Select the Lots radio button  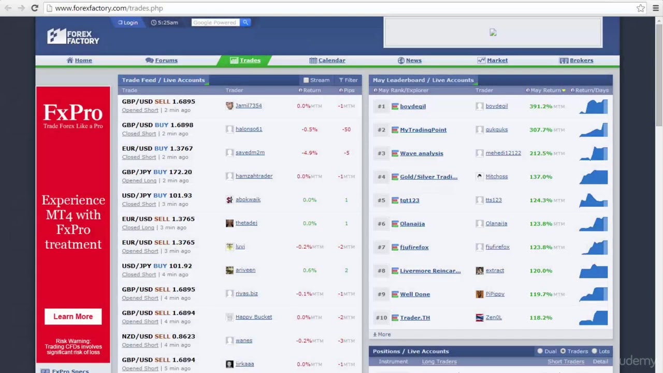(594, 351)
